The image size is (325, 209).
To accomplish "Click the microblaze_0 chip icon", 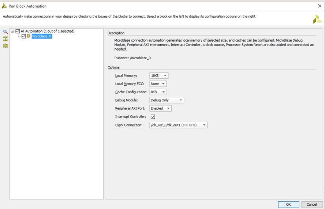I will click(x=29, y=36).
